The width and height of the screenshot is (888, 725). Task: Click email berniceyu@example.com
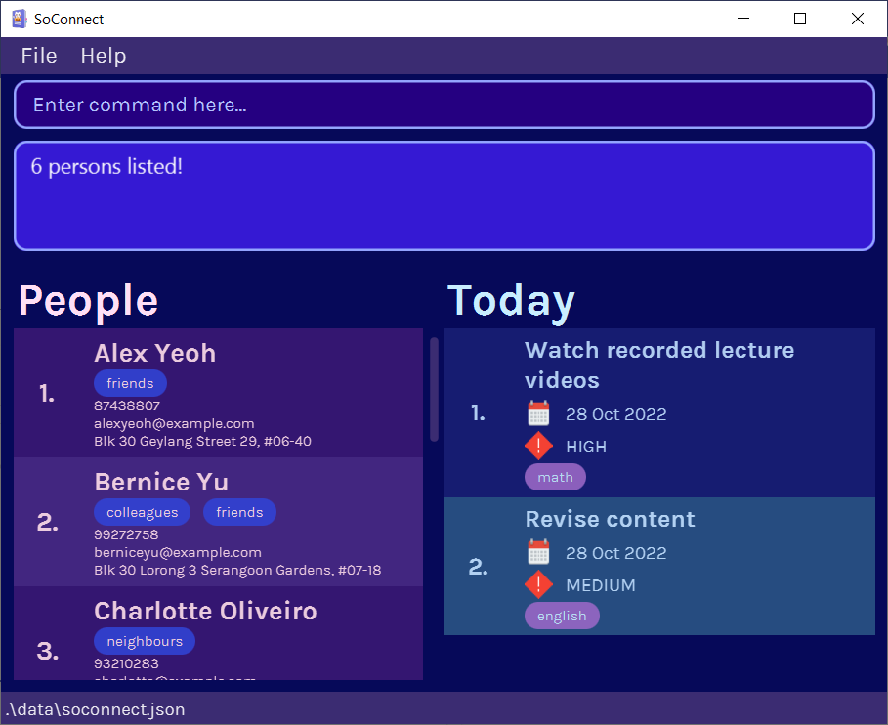[x=178, y=552]
